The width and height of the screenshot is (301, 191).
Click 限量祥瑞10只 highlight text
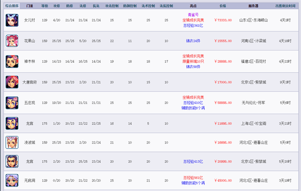pos(193,61)
